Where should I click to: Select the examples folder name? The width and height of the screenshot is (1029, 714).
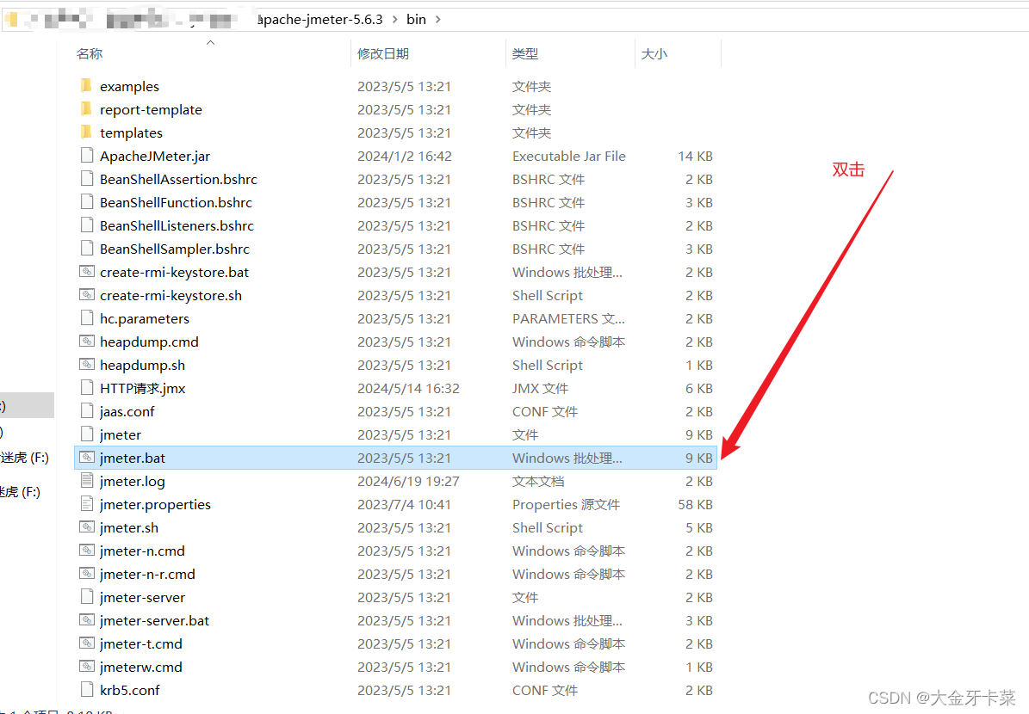[x=129, y=86]
